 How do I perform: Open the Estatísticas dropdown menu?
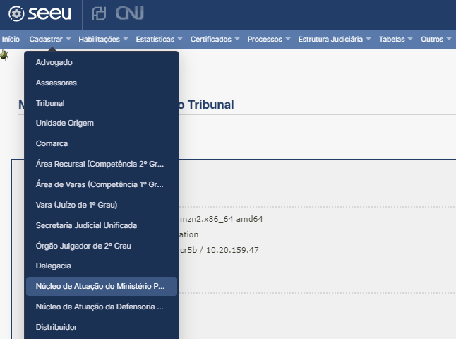tap(159, 40)
